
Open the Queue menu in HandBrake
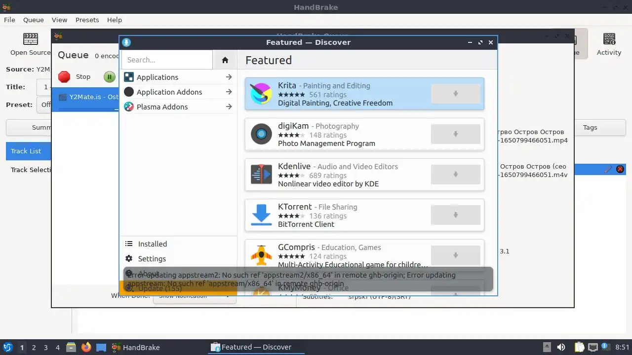(34, 20)
